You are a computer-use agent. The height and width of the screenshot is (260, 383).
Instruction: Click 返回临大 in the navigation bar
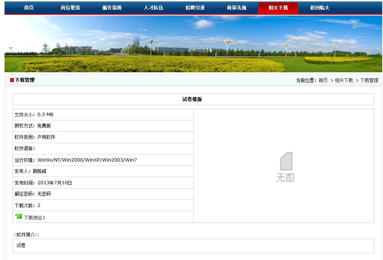coord(320,8)
